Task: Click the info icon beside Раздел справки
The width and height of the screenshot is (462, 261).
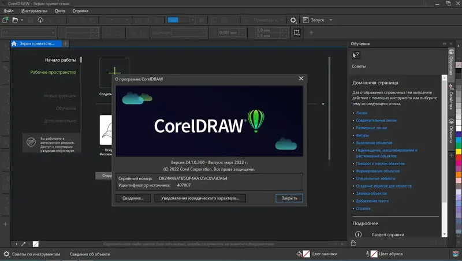Action: 358,234
